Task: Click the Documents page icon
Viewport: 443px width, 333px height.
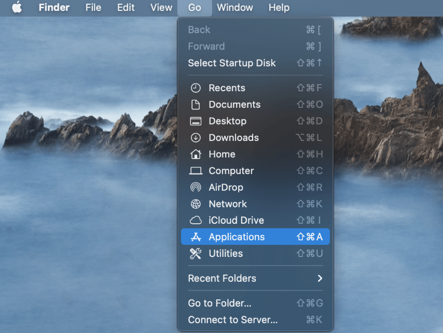Action: point(196,105)
